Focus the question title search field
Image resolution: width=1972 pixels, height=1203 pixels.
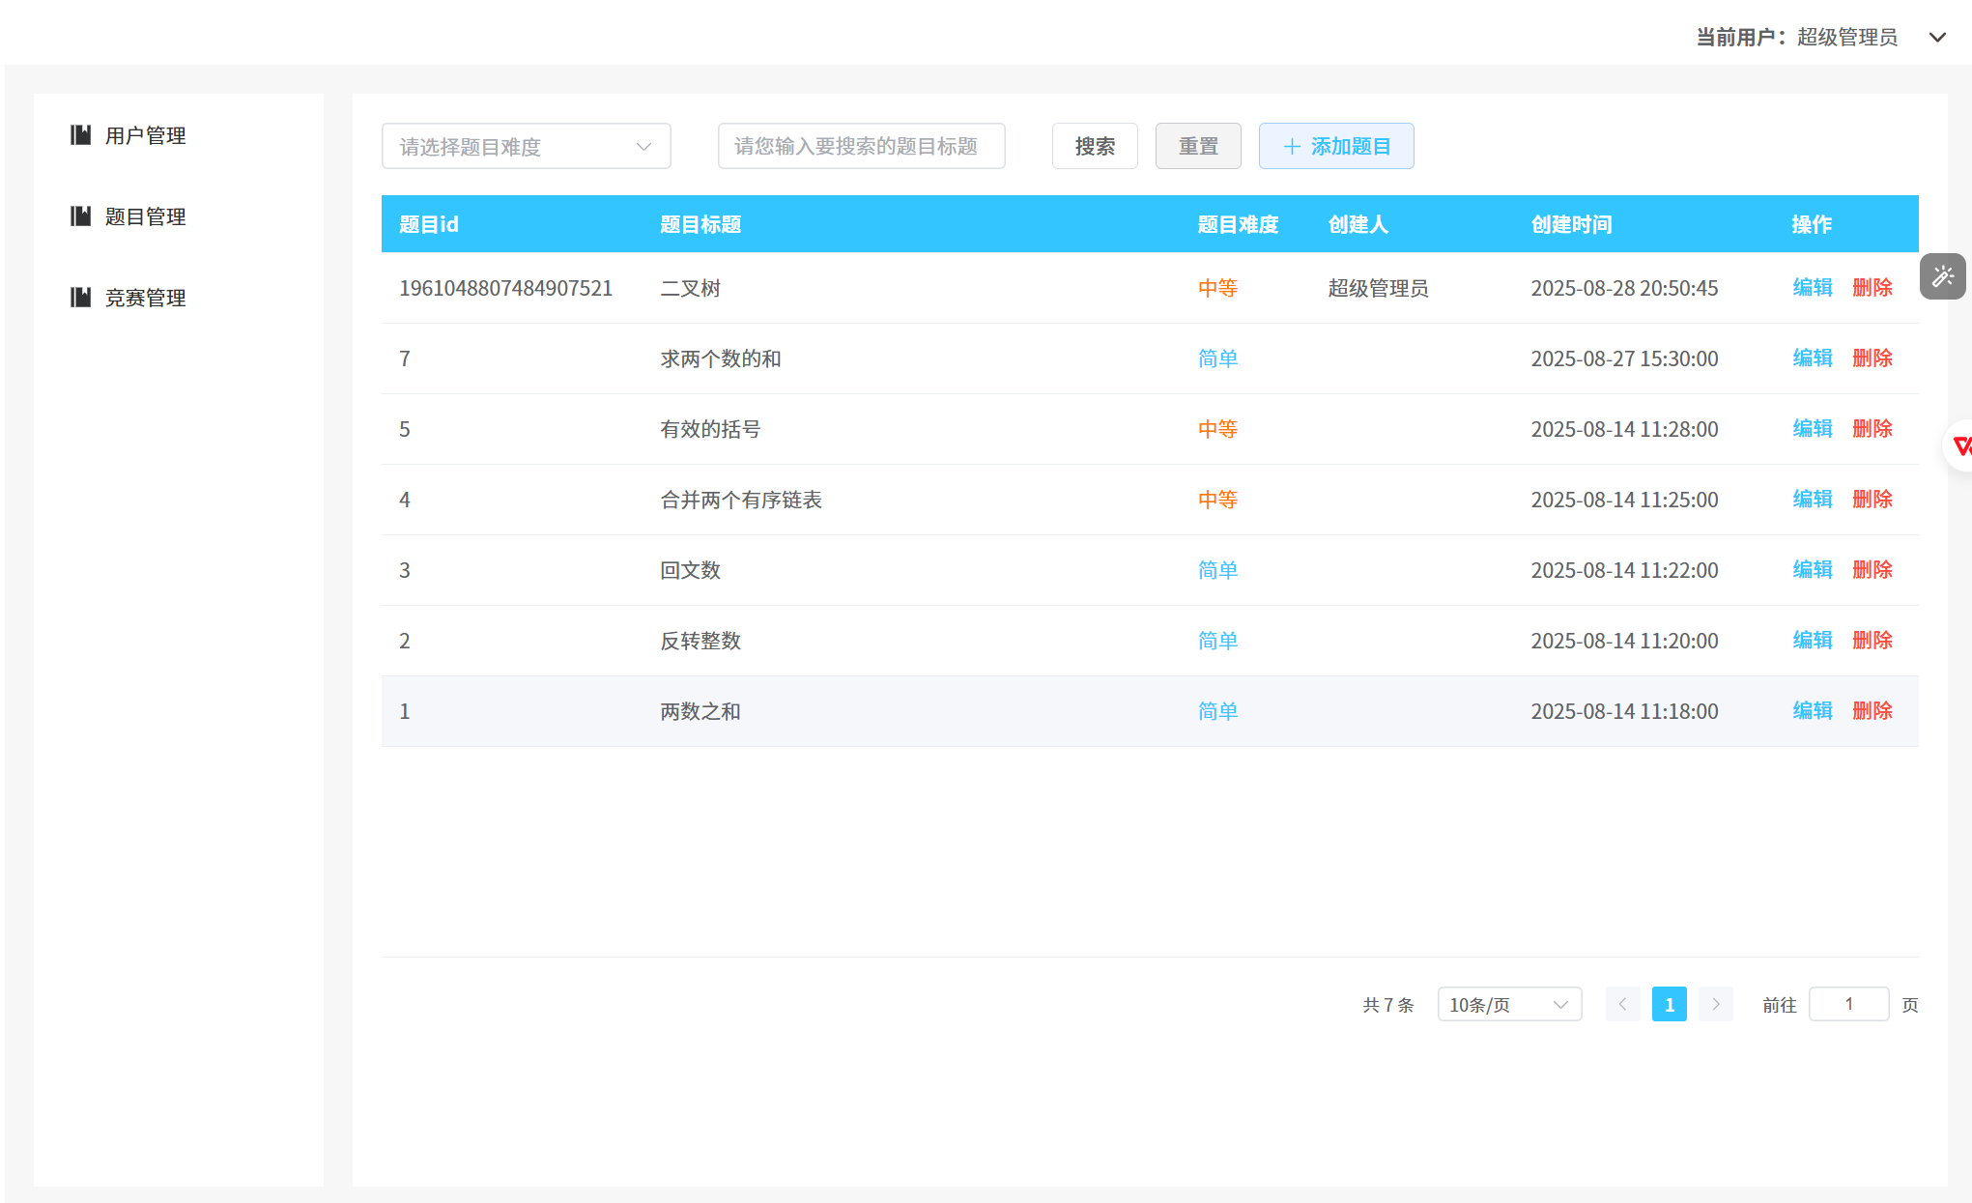861,147
